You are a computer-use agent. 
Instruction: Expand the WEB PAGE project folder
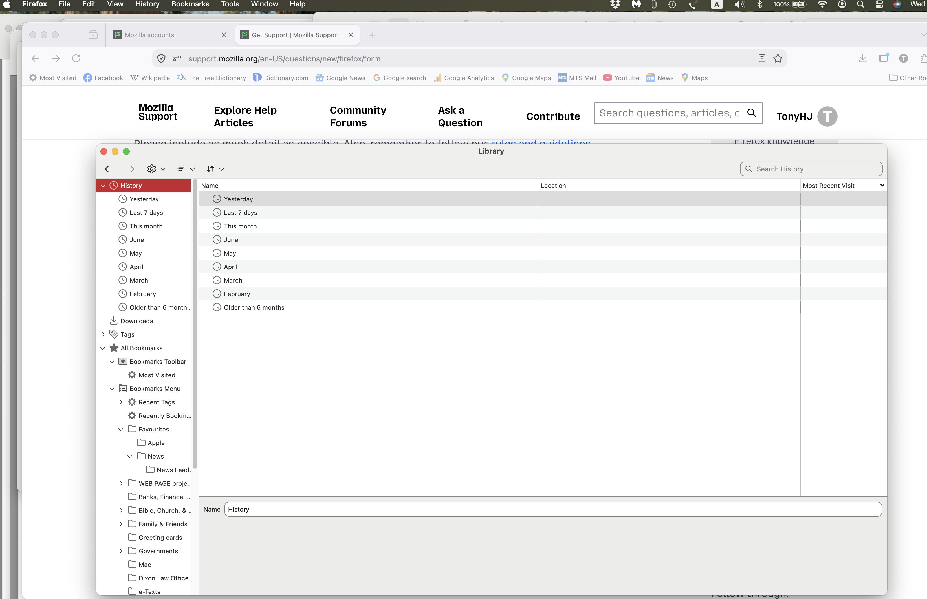click(x=121, y=483)
